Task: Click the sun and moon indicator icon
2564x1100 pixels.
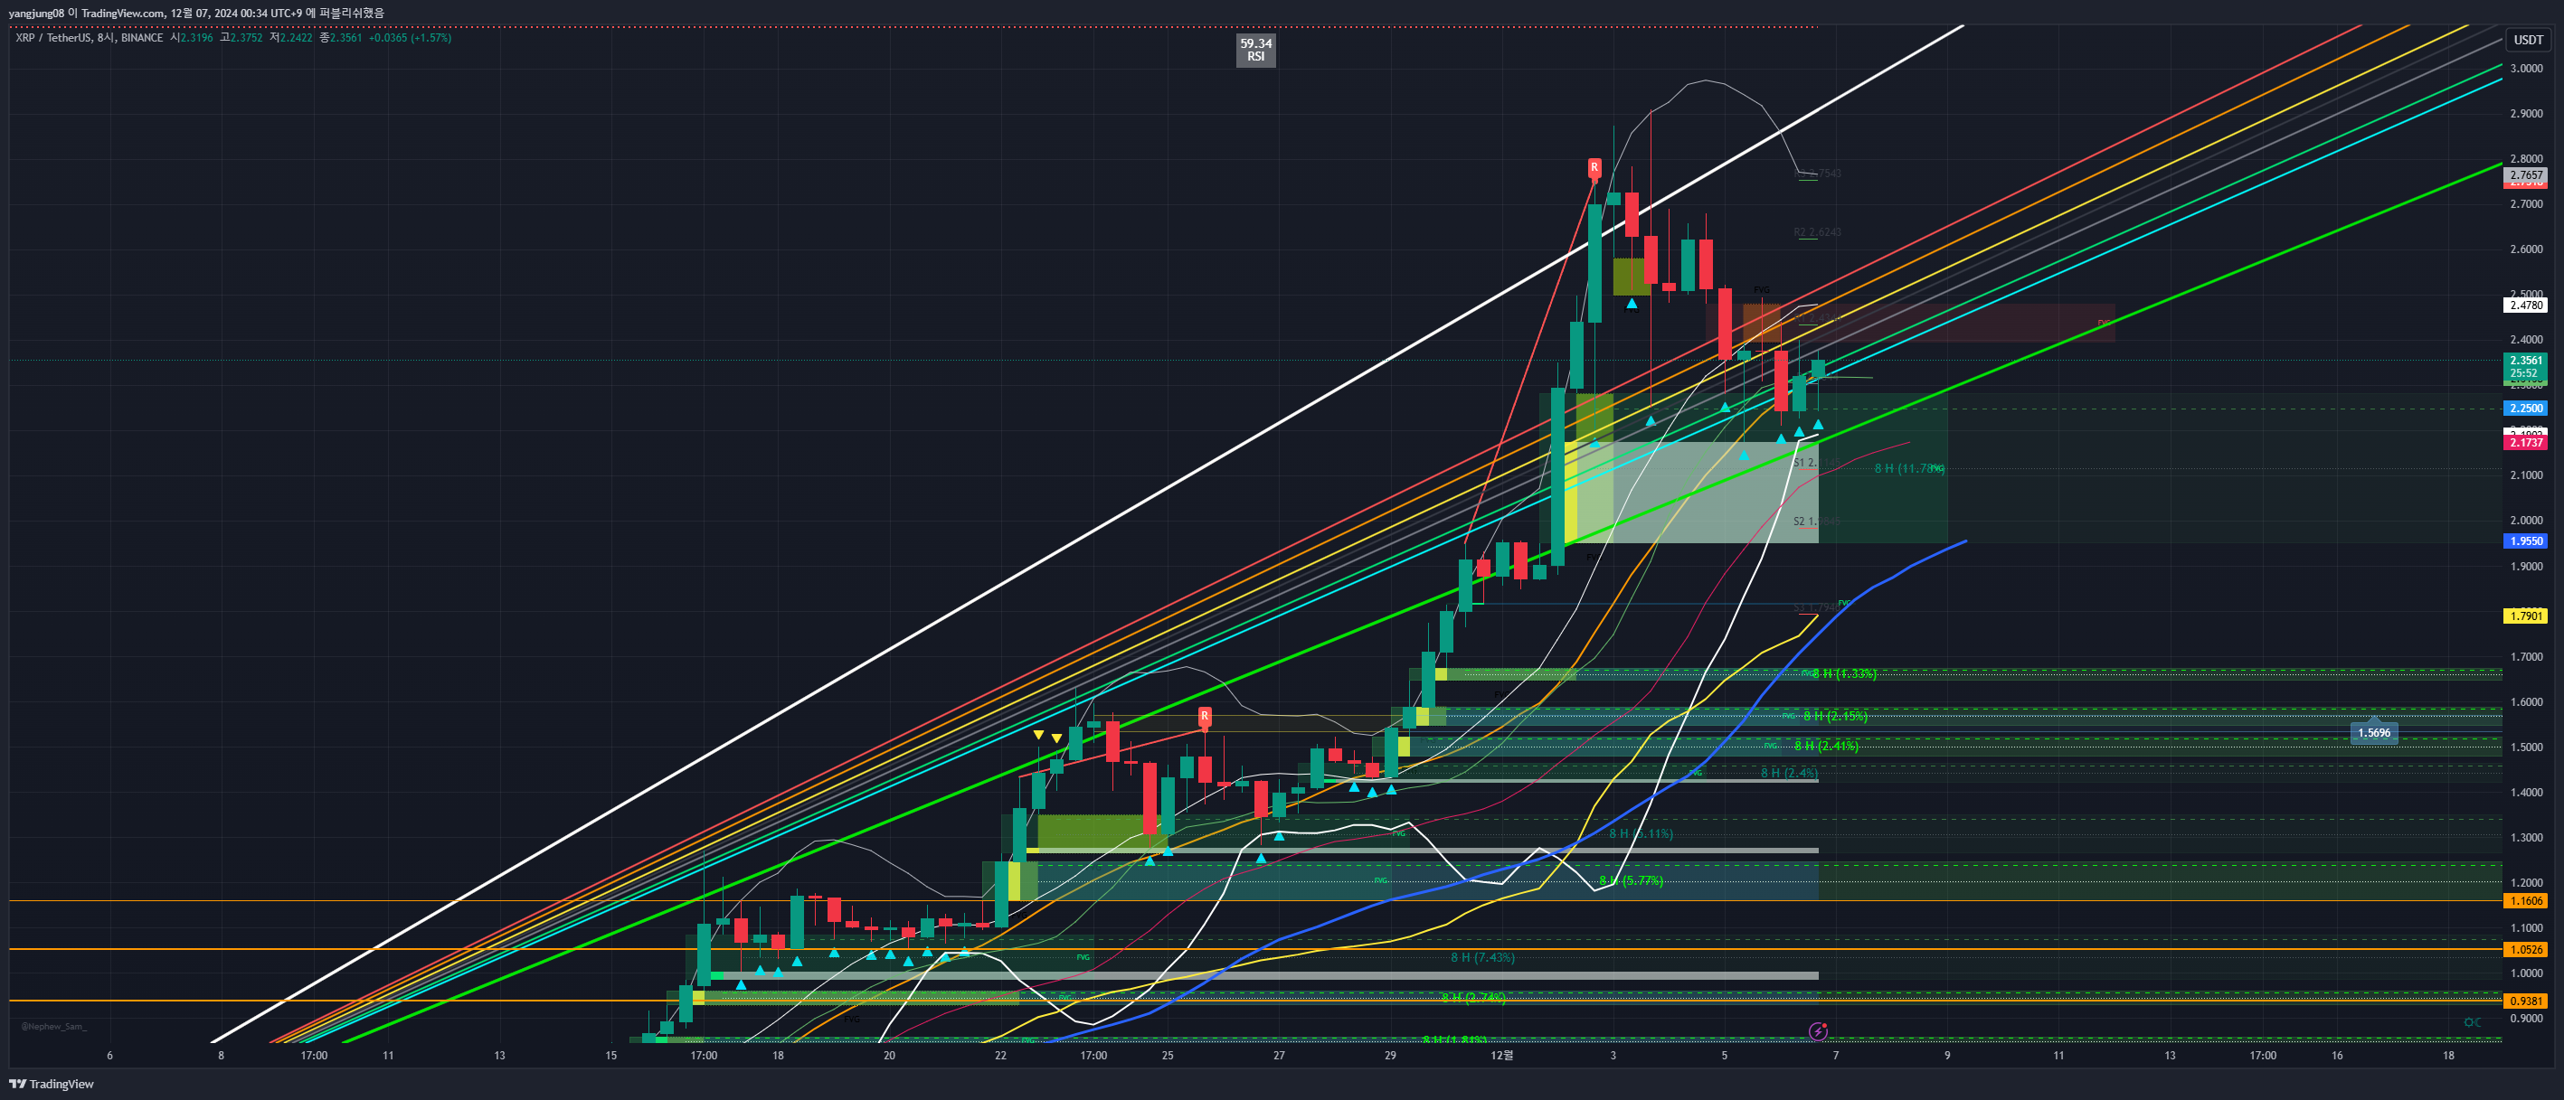Action: point(2473,1022)
